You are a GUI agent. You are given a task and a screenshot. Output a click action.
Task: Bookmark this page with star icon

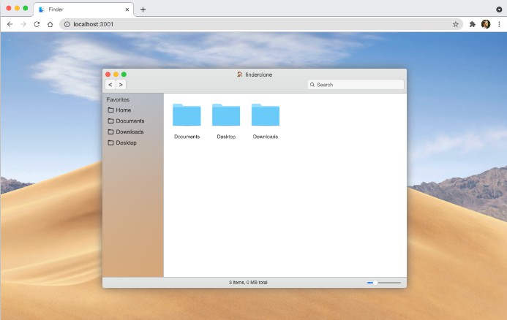[456, 24]
